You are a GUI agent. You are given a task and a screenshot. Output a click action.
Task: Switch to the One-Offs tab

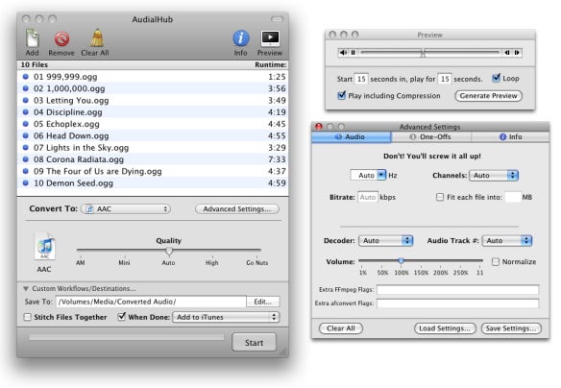tap(431, 136)
